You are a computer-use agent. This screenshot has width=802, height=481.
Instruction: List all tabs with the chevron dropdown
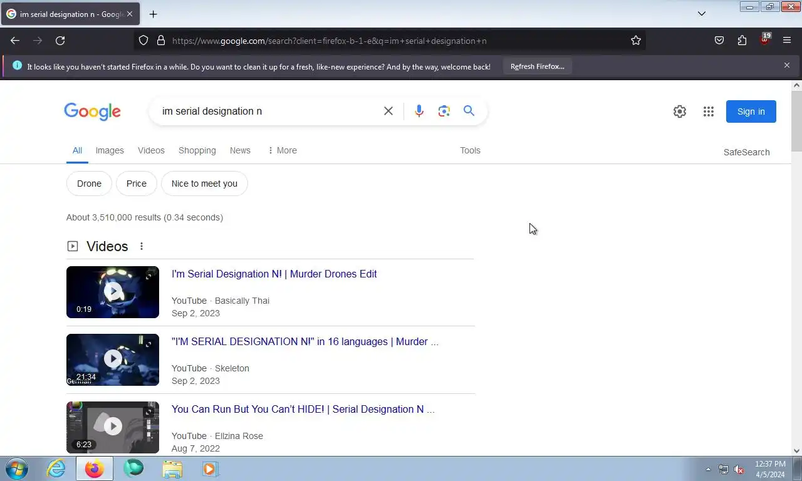(702, 14)
